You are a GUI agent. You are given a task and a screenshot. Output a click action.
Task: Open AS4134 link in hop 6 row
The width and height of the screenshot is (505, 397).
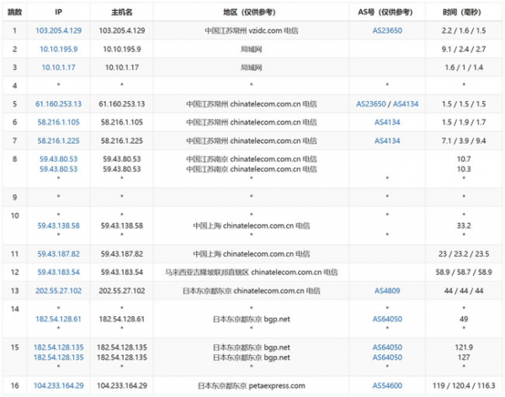click(387, 122)
